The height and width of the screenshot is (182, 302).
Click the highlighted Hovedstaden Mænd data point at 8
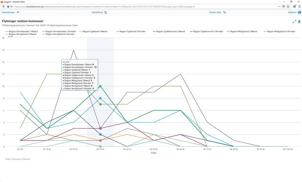[100, 98]
